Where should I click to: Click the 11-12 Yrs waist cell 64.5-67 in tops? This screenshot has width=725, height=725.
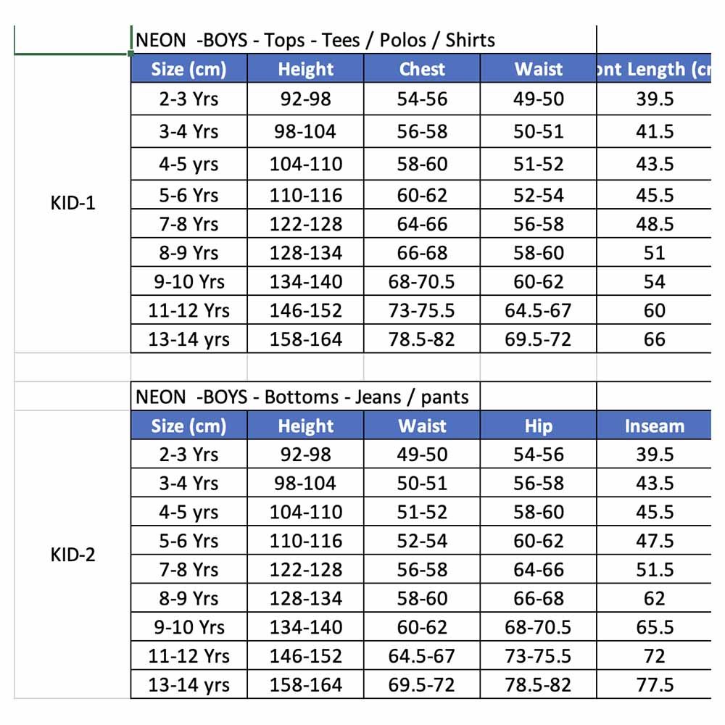[x=538, y=310]
